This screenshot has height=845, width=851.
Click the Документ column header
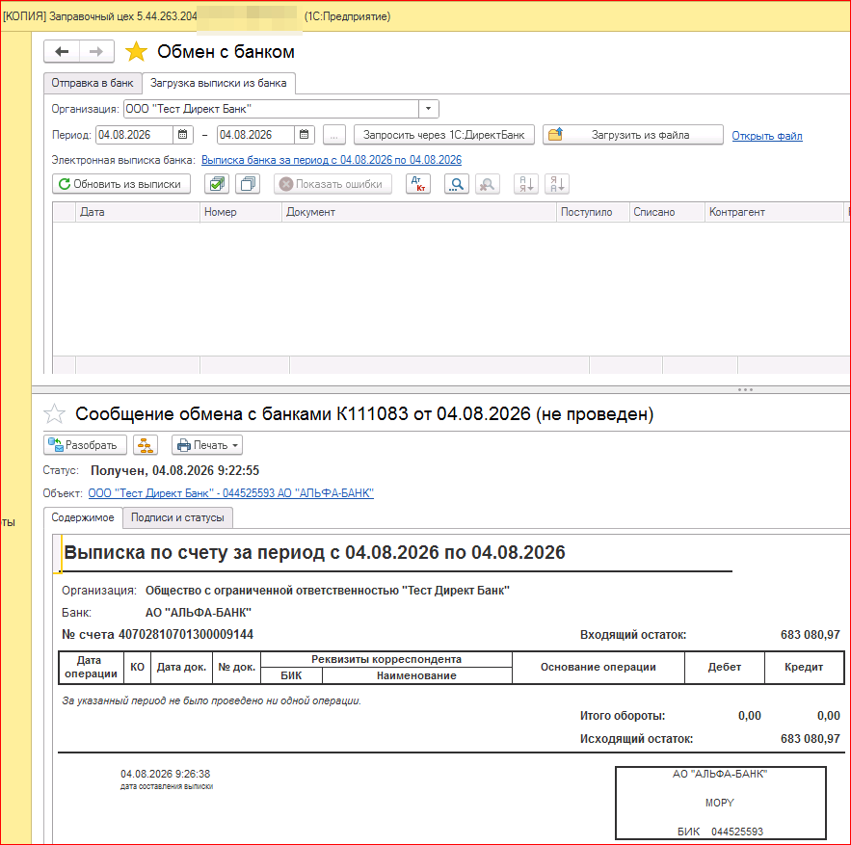point(419,212)
